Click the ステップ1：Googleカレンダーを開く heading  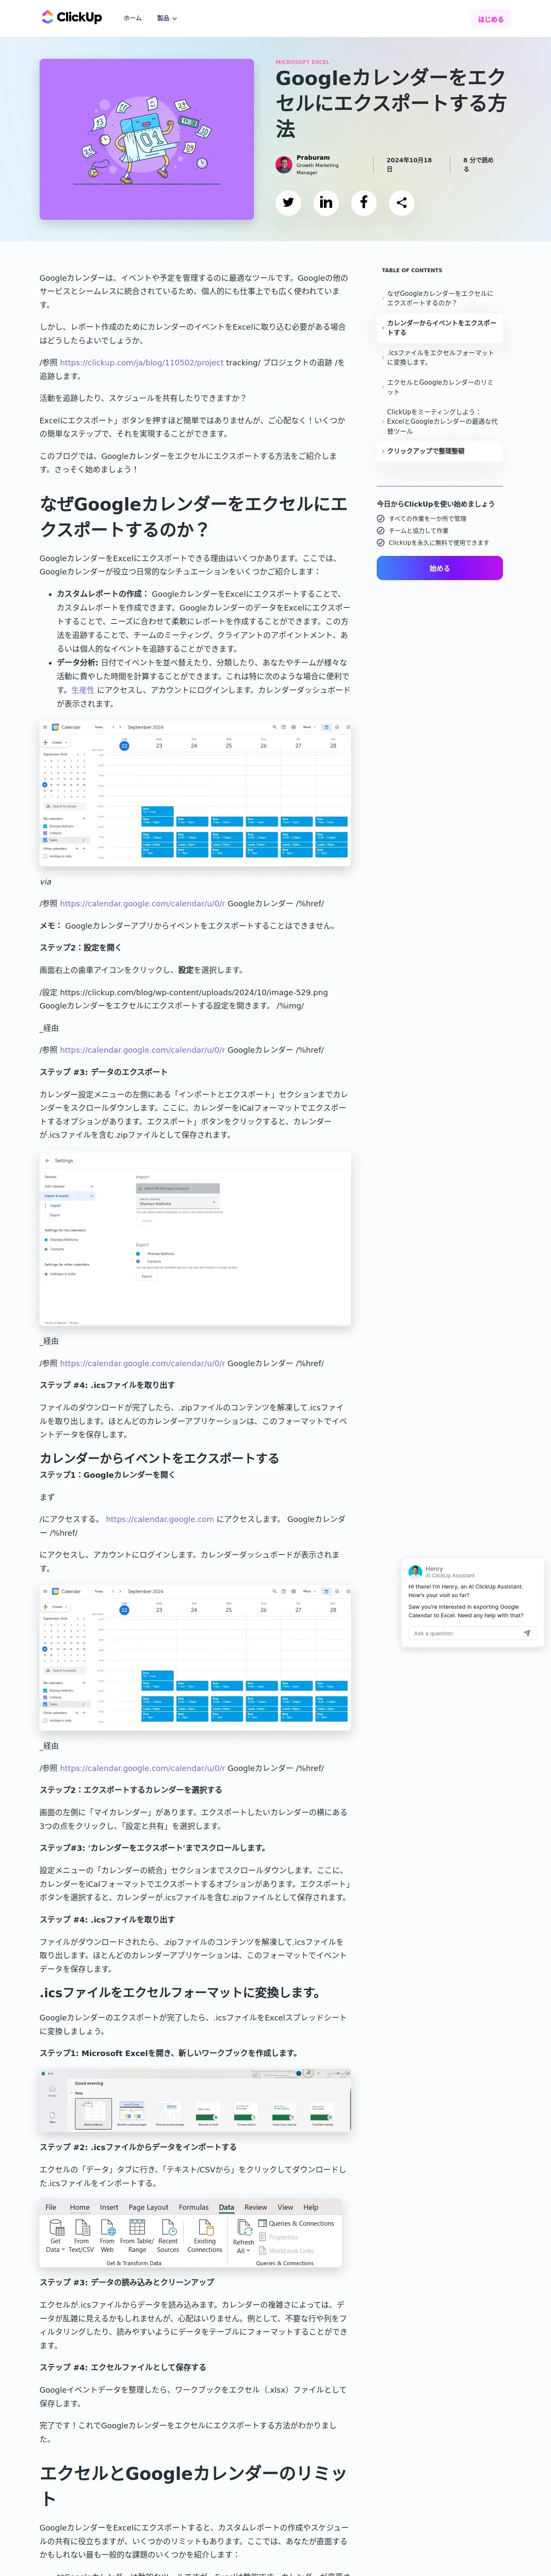point(107,1475)
